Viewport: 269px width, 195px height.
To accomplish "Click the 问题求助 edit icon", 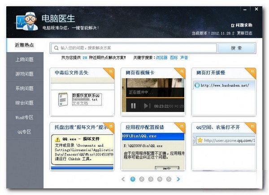I will tap(233, 25).
